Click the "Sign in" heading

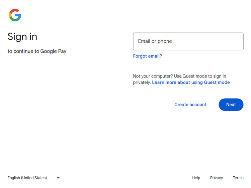tap(22, 36)
